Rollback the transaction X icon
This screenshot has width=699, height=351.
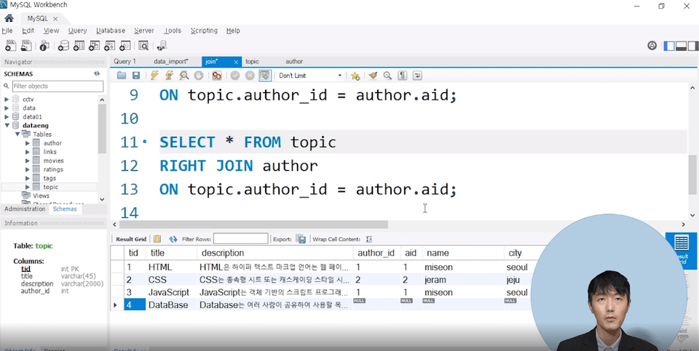coord(250,76)
